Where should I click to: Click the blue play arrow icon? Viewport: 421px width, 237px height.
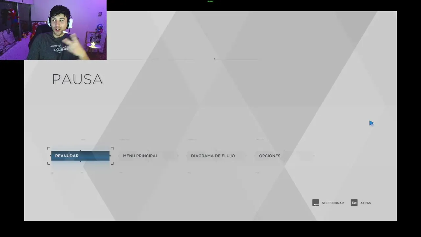pos(371,123)
